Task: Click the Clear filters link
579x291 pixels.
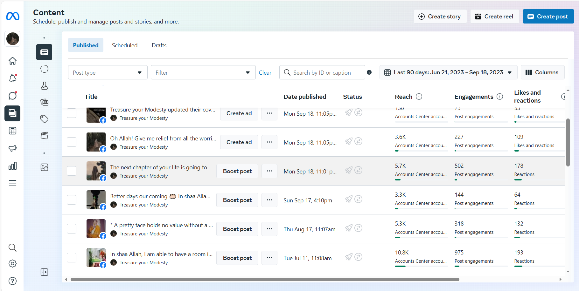Action: click(265, 73)
